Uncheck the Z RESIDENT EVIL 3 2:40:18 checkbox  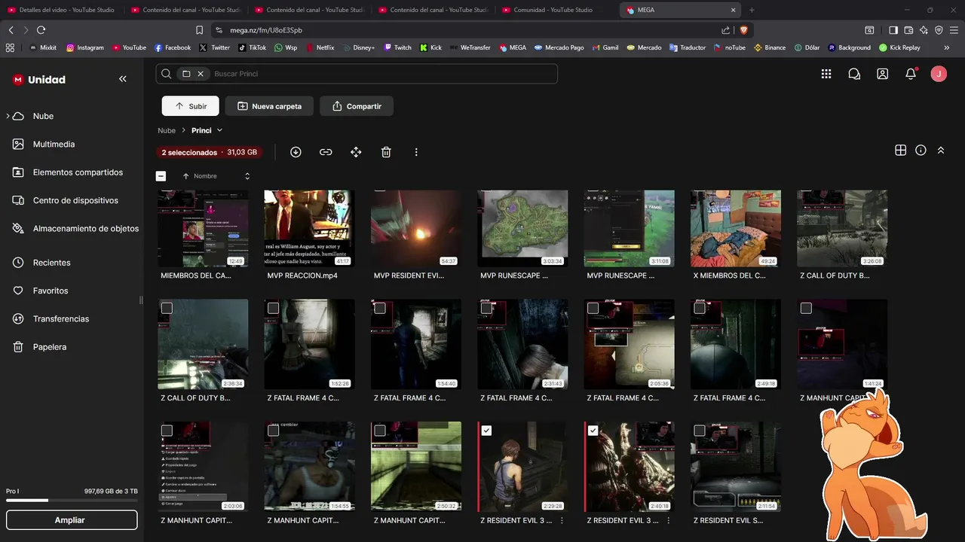[x=593, y=431]
